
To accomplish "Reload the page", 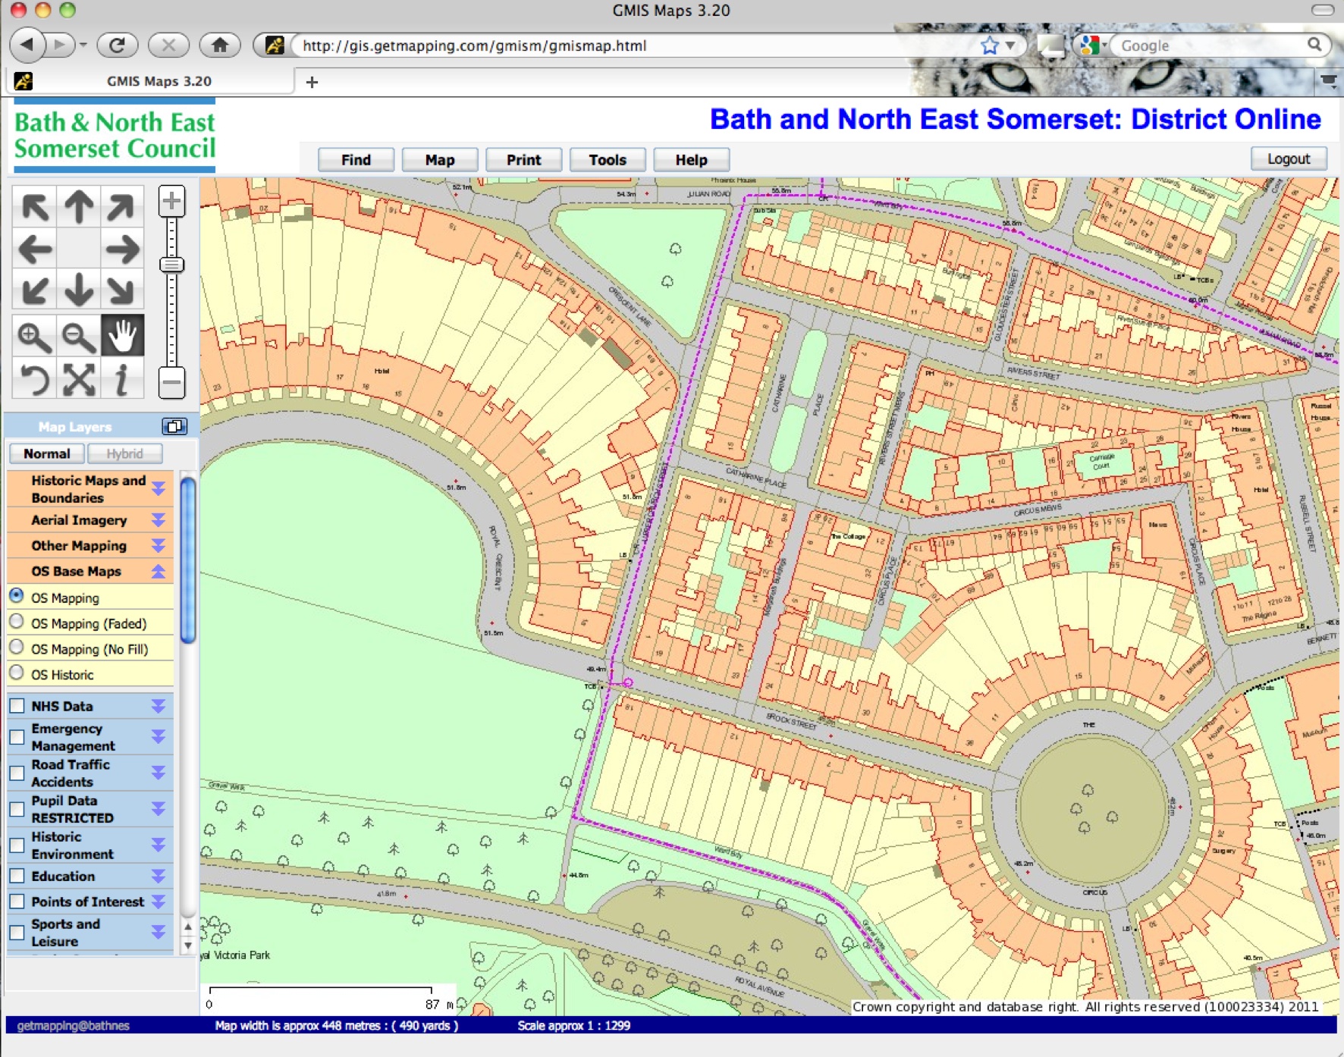I will pos(117,45).
